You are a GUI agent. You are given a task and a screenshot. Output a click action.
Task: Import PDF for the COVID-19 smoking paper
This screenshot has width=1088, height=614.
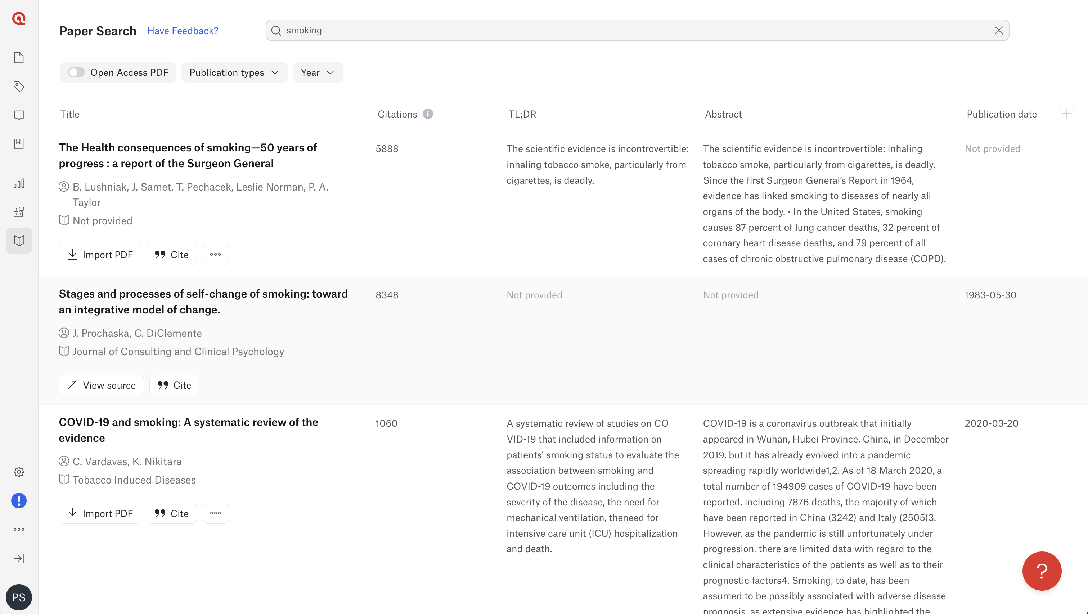pyautogui.click(x=100, y=513)
